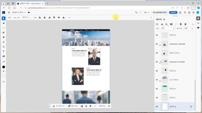The height and width of the screenshot is (113, 202).
Task: Click the 다운로드 button
Action: pyautogui.click(x=173, y=12)
